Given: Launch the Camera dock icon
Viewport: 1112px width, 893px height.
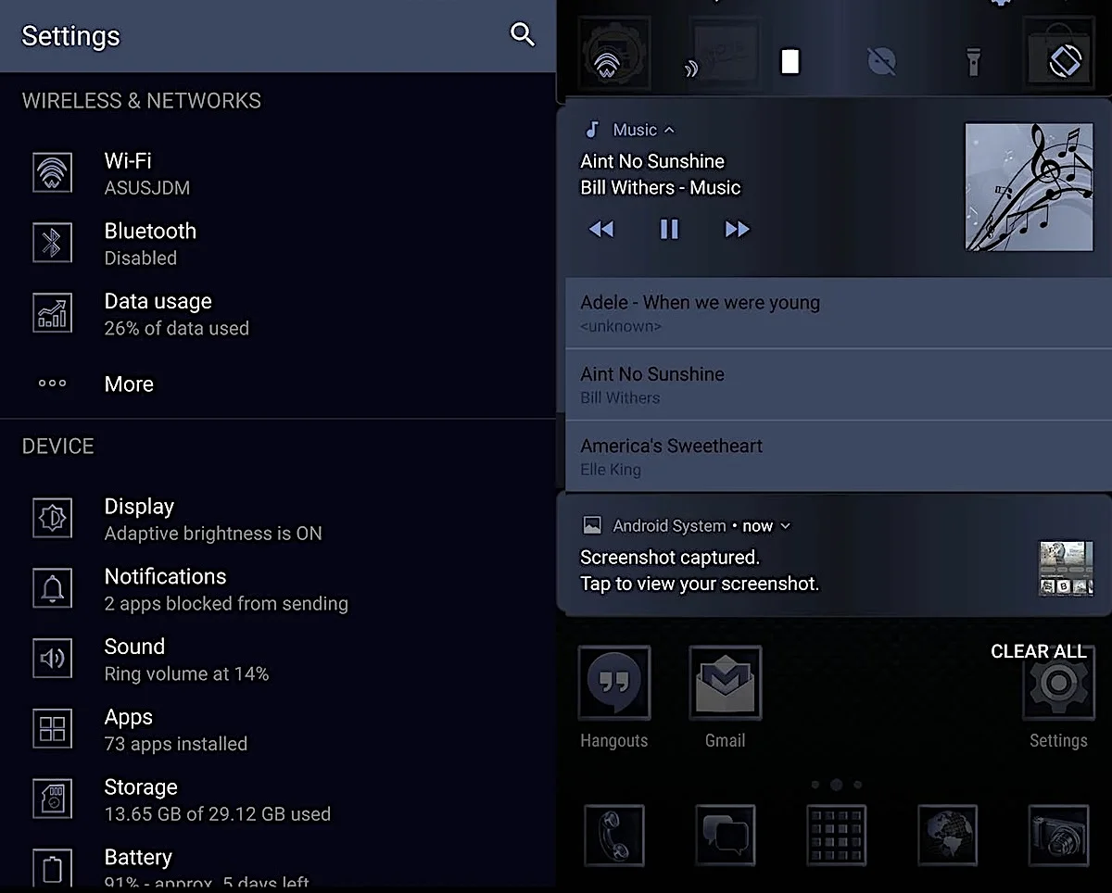Looking at the screenshot, I should (1058, 835).
